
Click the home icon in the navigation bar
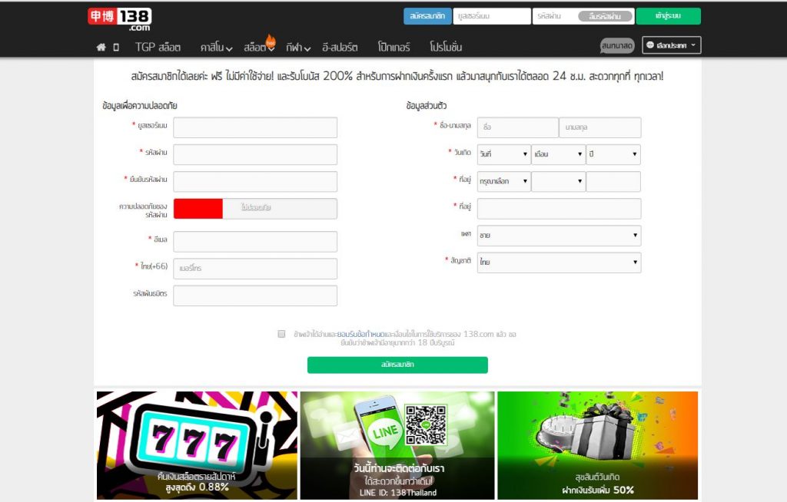(x=100, y=46)
